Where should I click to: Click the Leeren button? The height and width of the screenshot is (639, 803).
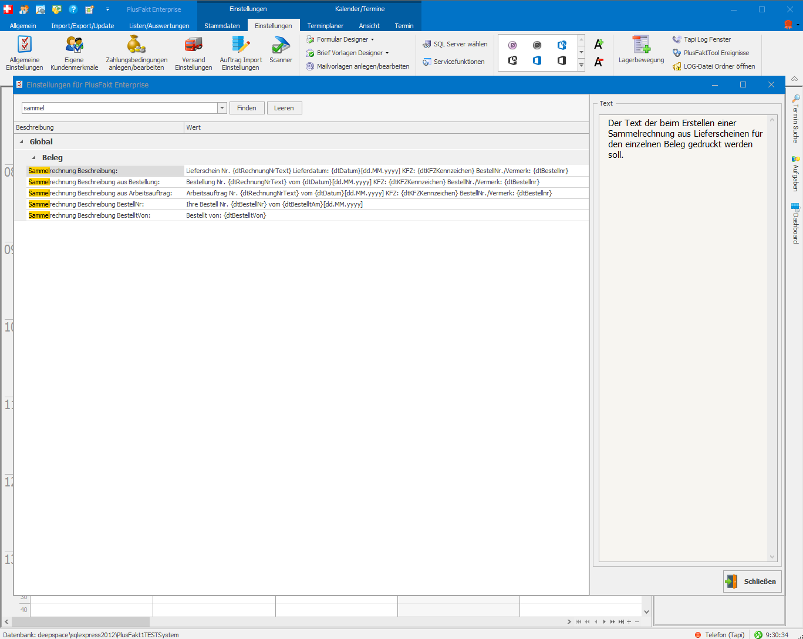tap(284, 108)
